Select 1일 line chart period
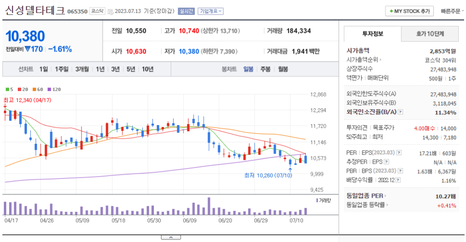This screenshot has height=242, width=466. tap(44, 69)
